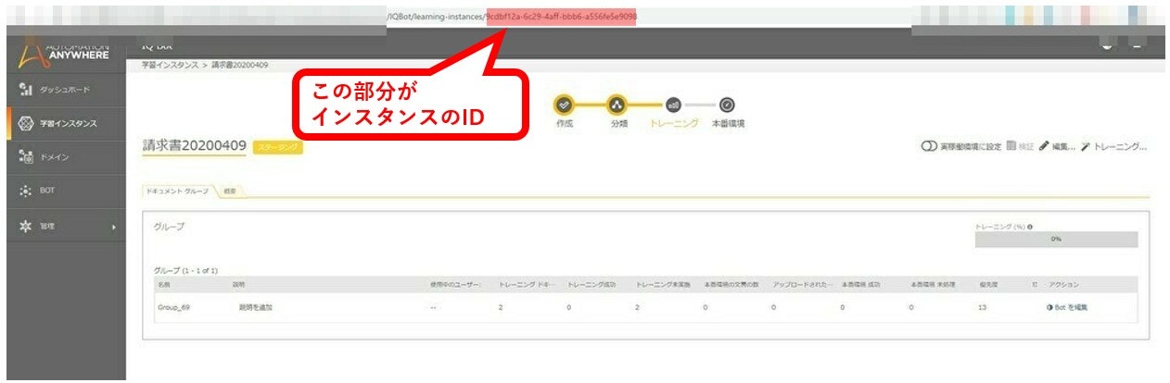Click the 本番環境 未処理 column header
This screenshot has height=383, width=1170.
point(934,284)
